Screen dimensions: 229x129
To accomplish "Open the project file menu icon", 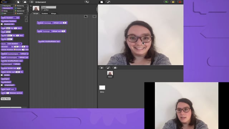I will coord(18,2).
